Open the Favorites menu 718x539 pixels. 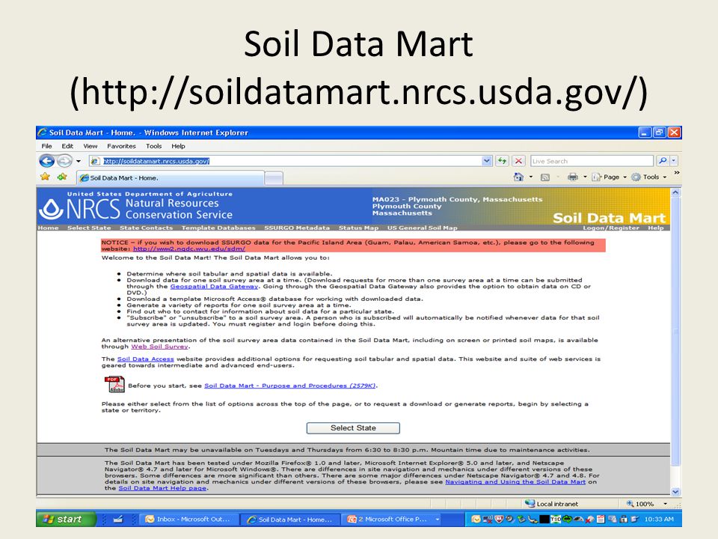tap(121, 146)
